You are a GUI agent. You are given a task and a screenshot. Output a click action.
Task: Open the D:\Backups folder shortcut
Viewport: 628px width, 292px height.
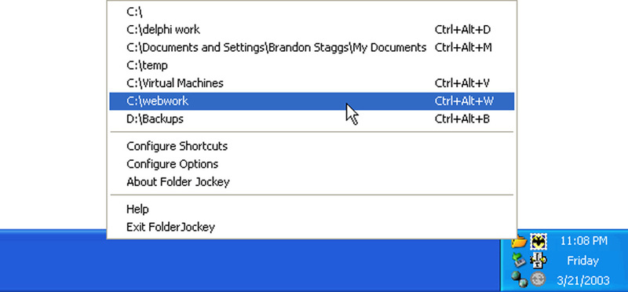point(312,119)
